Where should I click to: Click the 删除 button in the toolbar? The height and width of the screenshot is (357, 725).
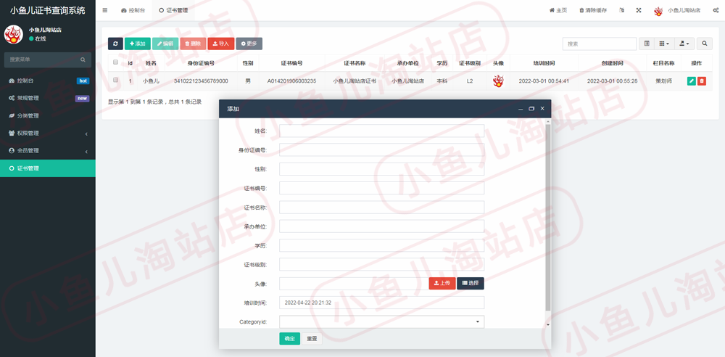[x=193, y=44]
